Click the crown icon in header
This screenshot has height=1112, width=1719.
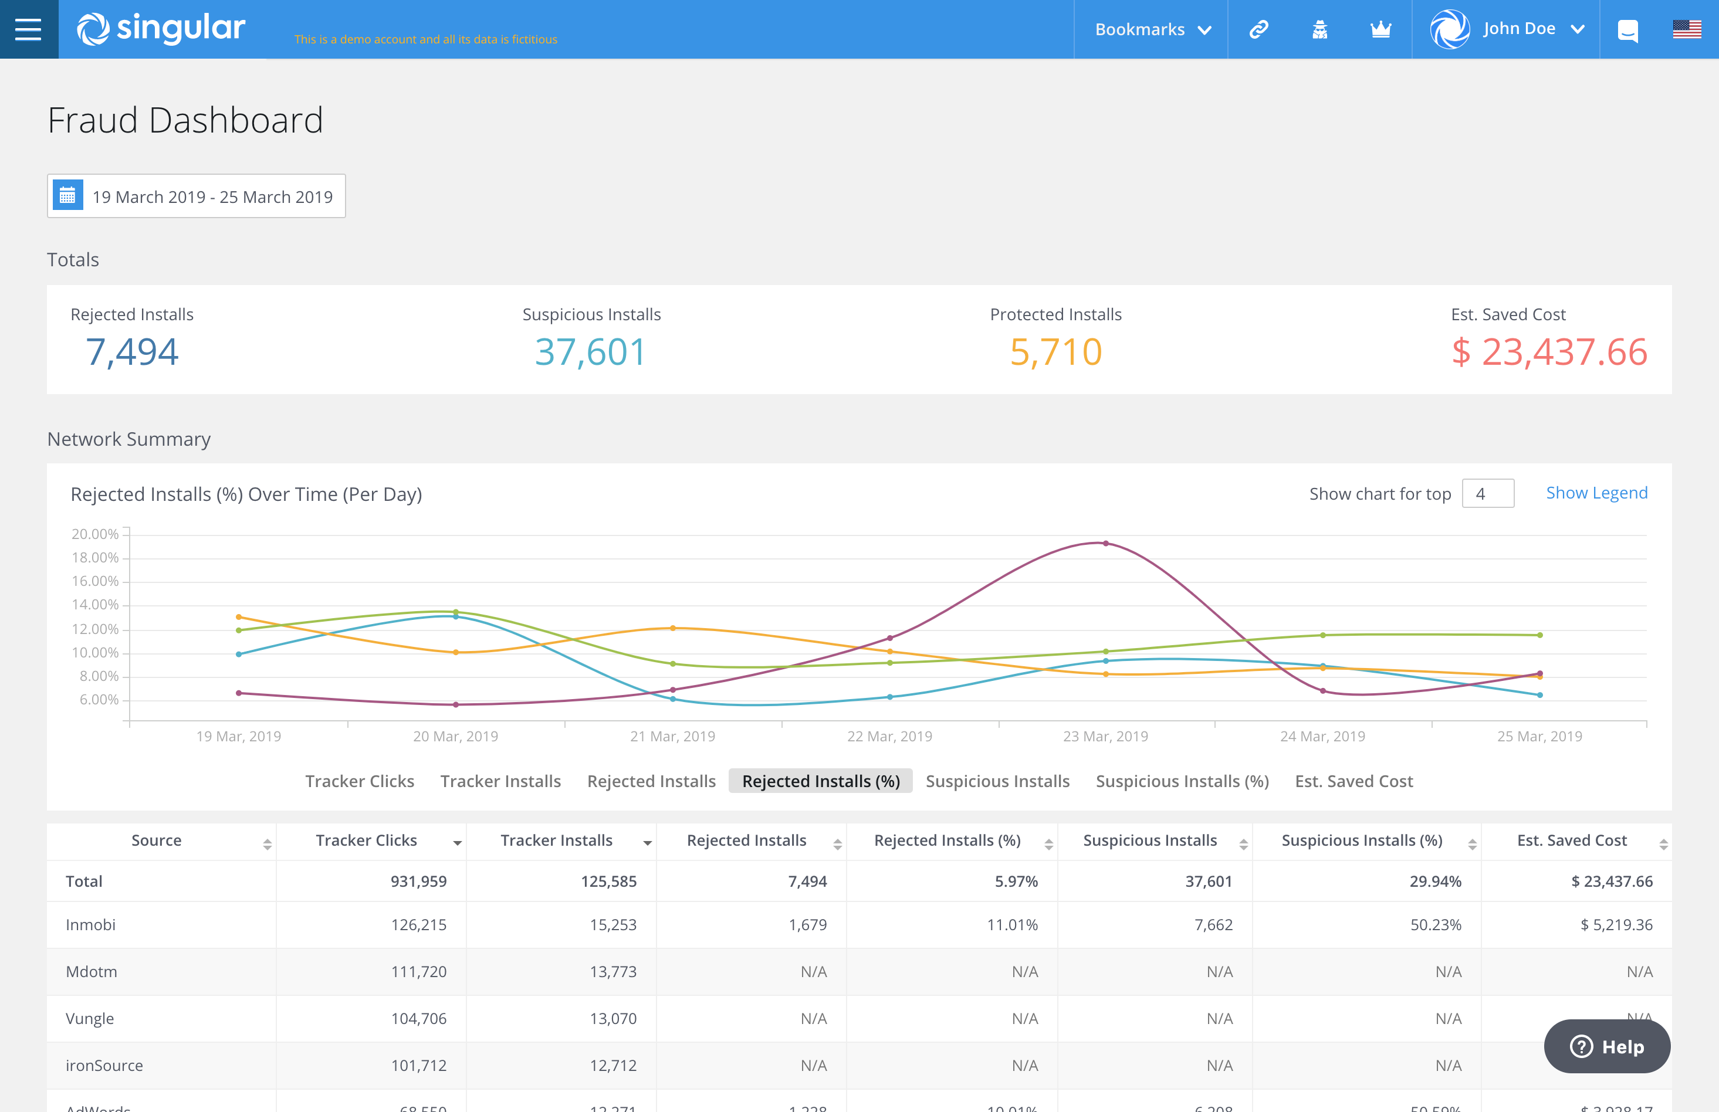pyautogui.click(x=1380, y=29)
